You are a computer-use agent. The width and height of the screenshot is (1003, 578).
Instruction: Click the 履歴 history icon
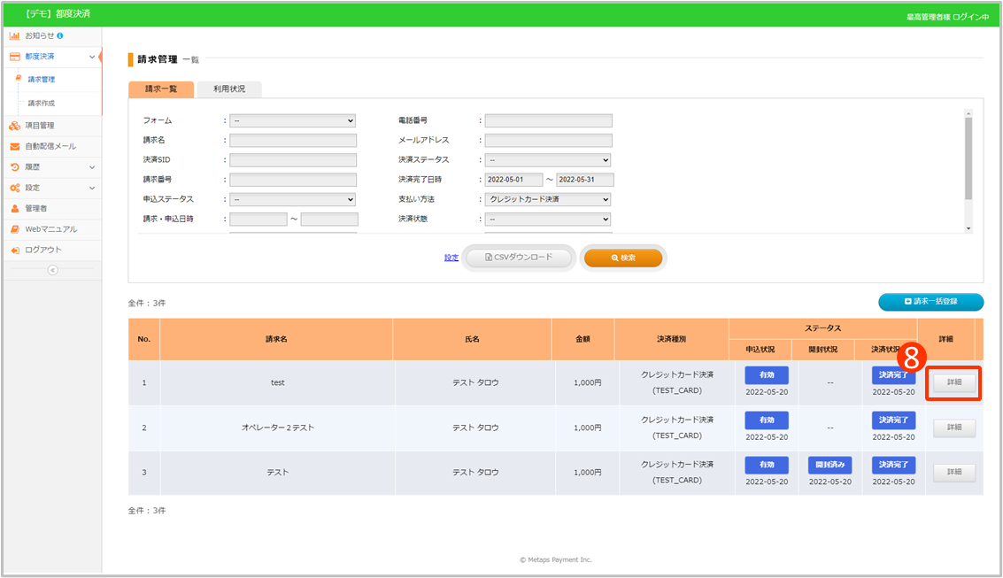click(x=15, y=167)
